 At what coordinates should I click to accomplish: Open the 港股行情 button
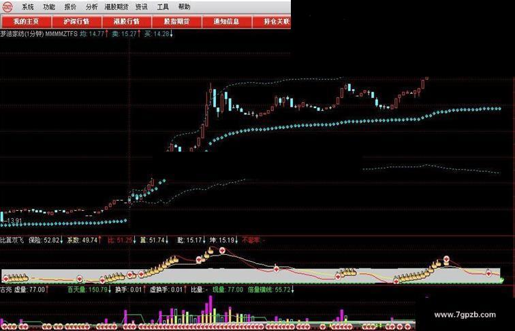click(x=127, y=22)
